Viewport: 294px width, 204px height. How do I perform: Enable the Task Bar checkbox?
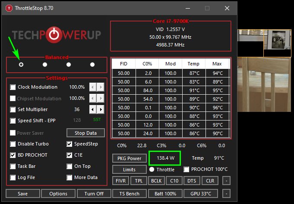tap(13, 166)
